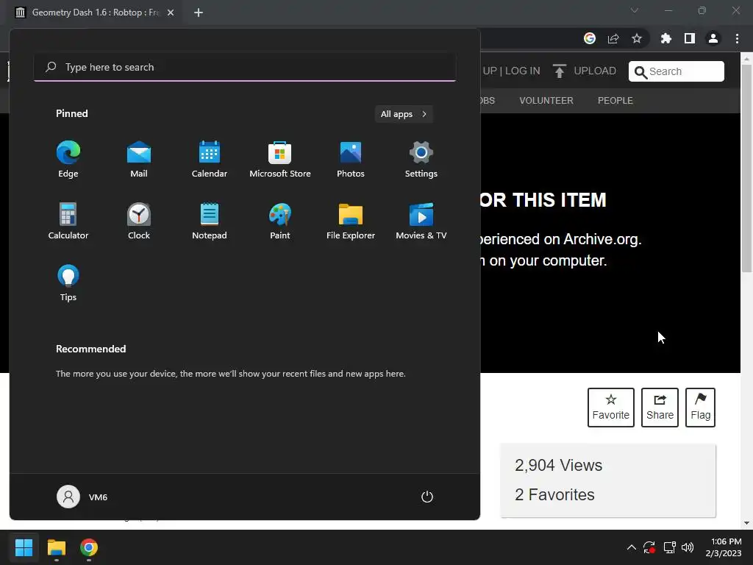Flag this Archive.org item
The height and width of the screenshot is (565, 753).
[x=700, y=408]
